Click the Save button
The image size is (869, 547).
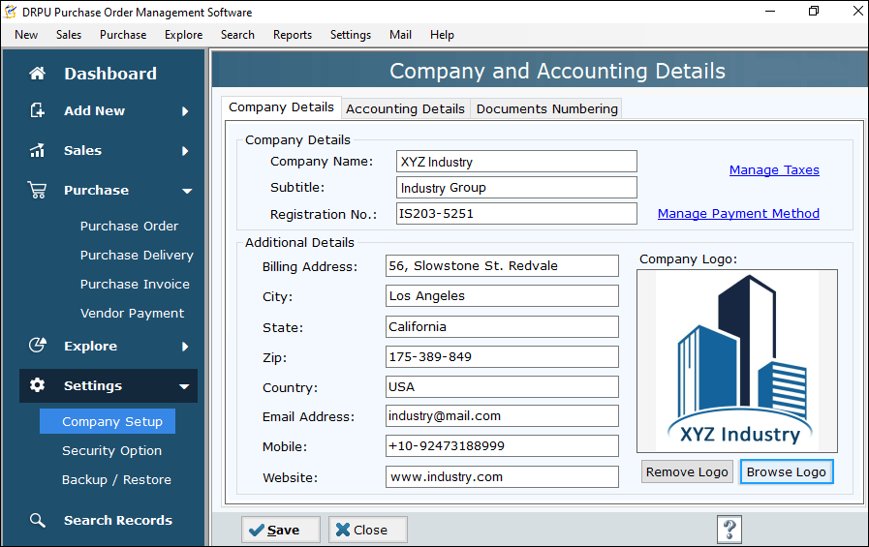(x=280, y=530)
